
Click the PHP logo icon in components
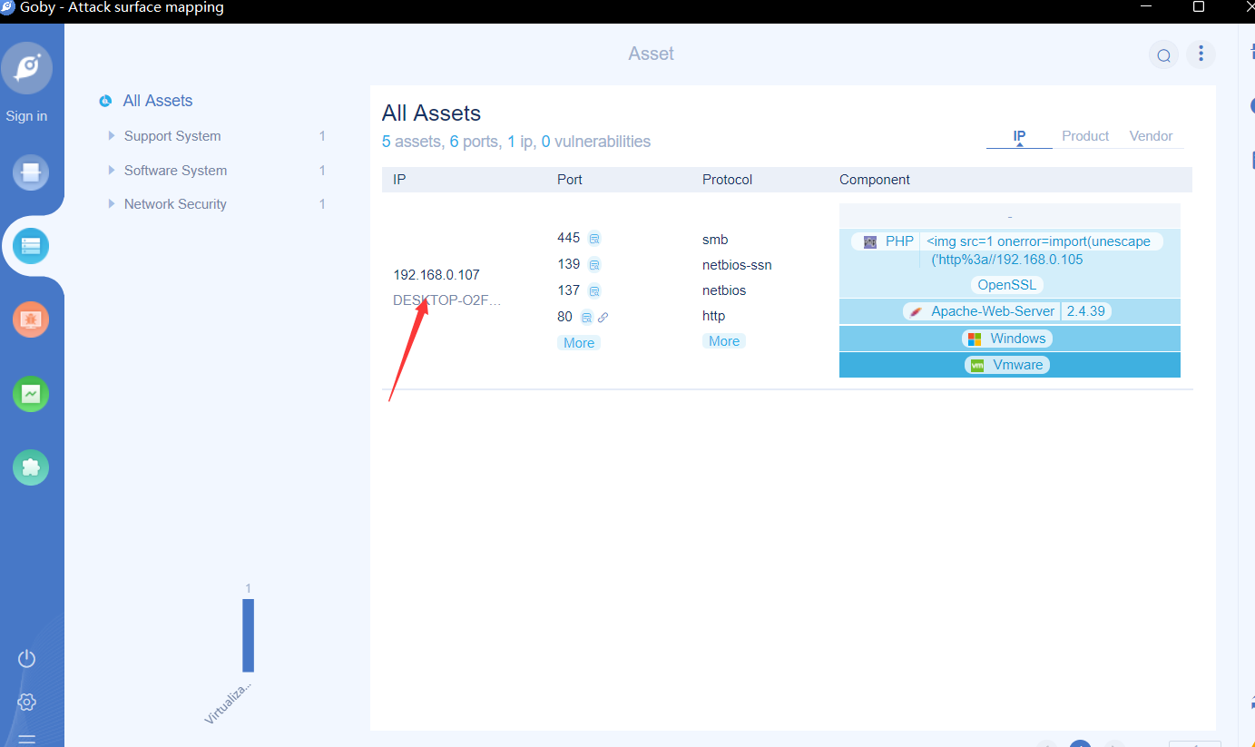coord(869,241)
